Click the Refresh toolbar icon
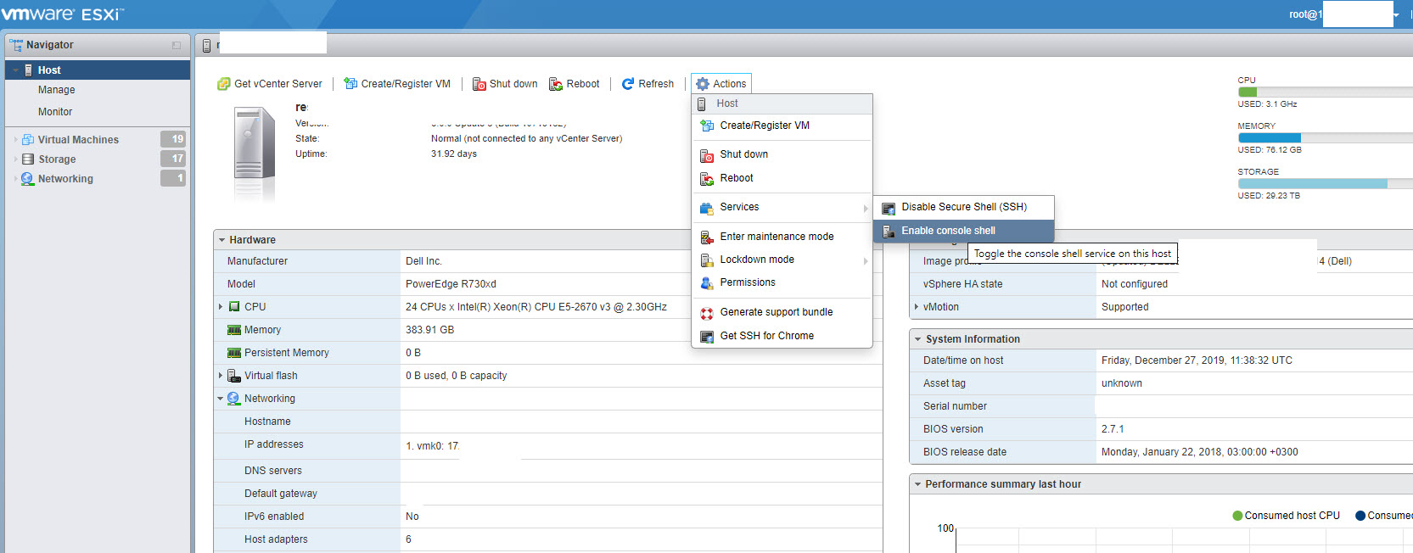The width and height of the screenshot is (1413, 553). [x=628, y=84]
